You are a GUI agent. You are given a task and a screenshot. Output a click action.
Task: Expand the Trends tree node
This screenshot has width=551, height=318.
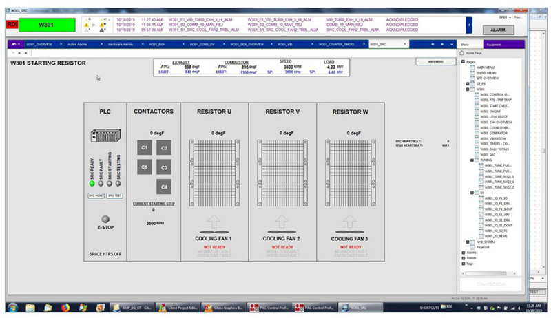point(463,258)
